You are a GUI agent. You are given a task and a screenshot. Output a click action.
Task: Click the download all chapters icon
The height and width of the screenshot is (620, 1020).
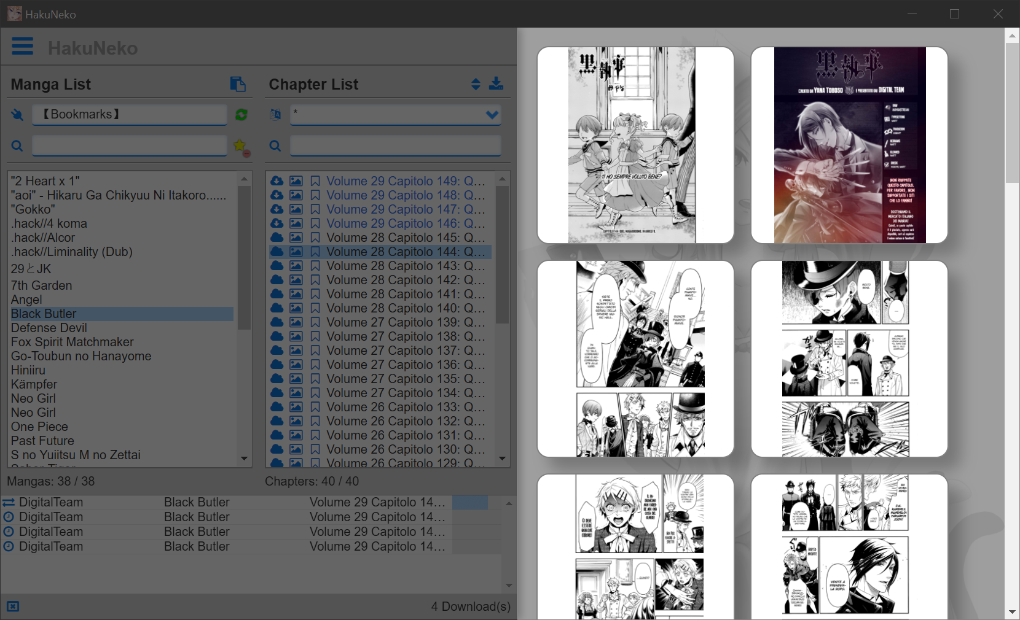point(496,83)
